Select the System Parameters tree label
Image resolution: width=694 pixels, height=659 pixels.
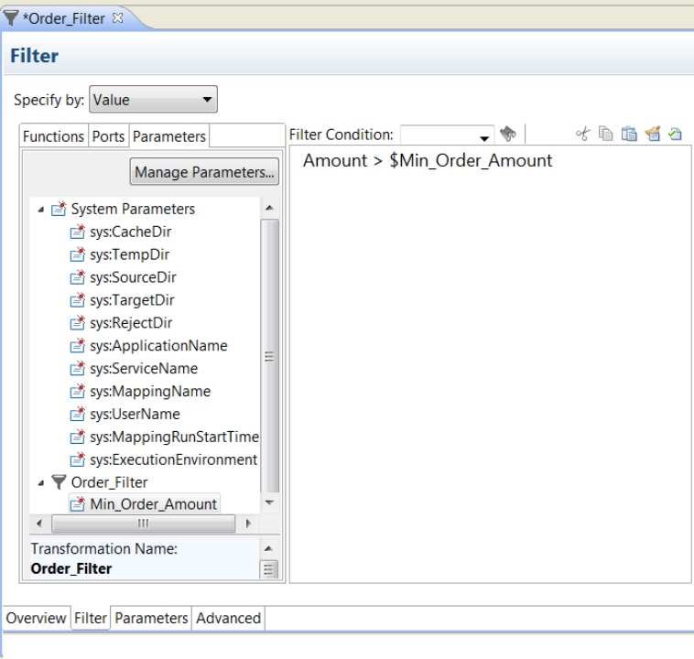[x=134, y=209]
